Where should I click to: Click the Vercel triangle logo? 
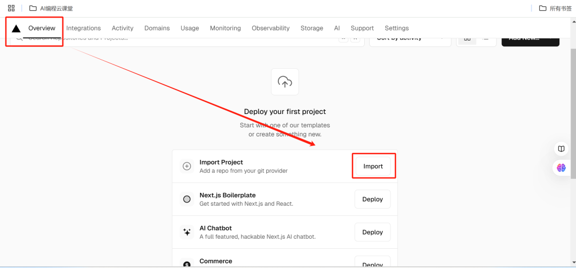[x=16, y=29]
